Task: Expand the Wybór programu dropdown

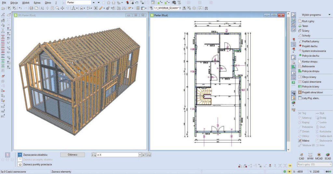Action: click(x=329, y=15)
